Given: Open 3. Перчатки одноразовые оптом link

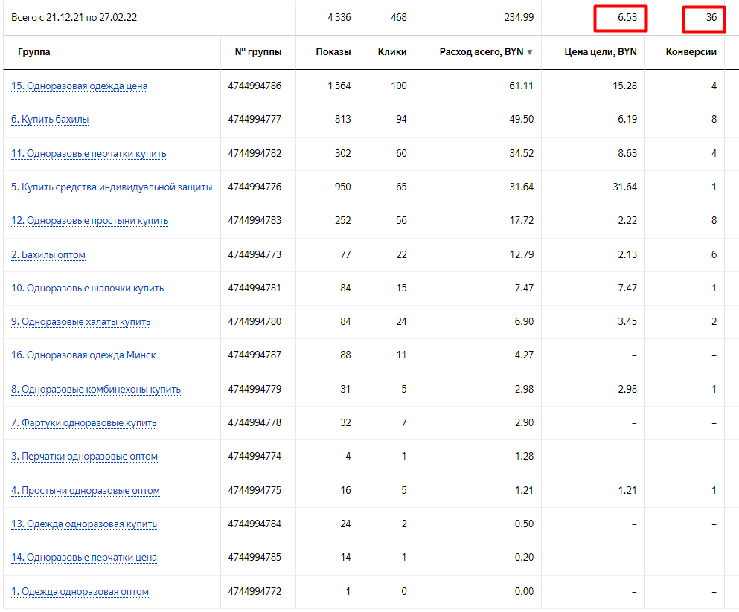Looking at the screenshot, I should click(84, 457).
